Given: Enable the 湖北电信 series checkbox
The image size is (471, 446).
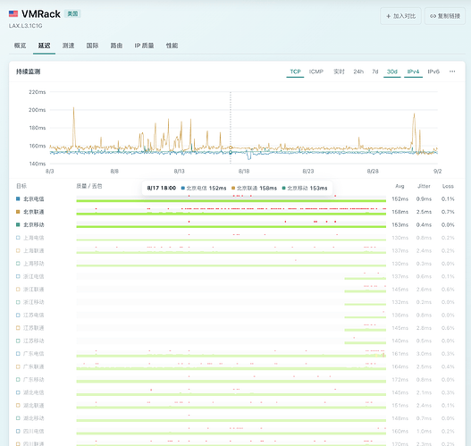Looking at the screenshot, I should (x=18, y=392).
